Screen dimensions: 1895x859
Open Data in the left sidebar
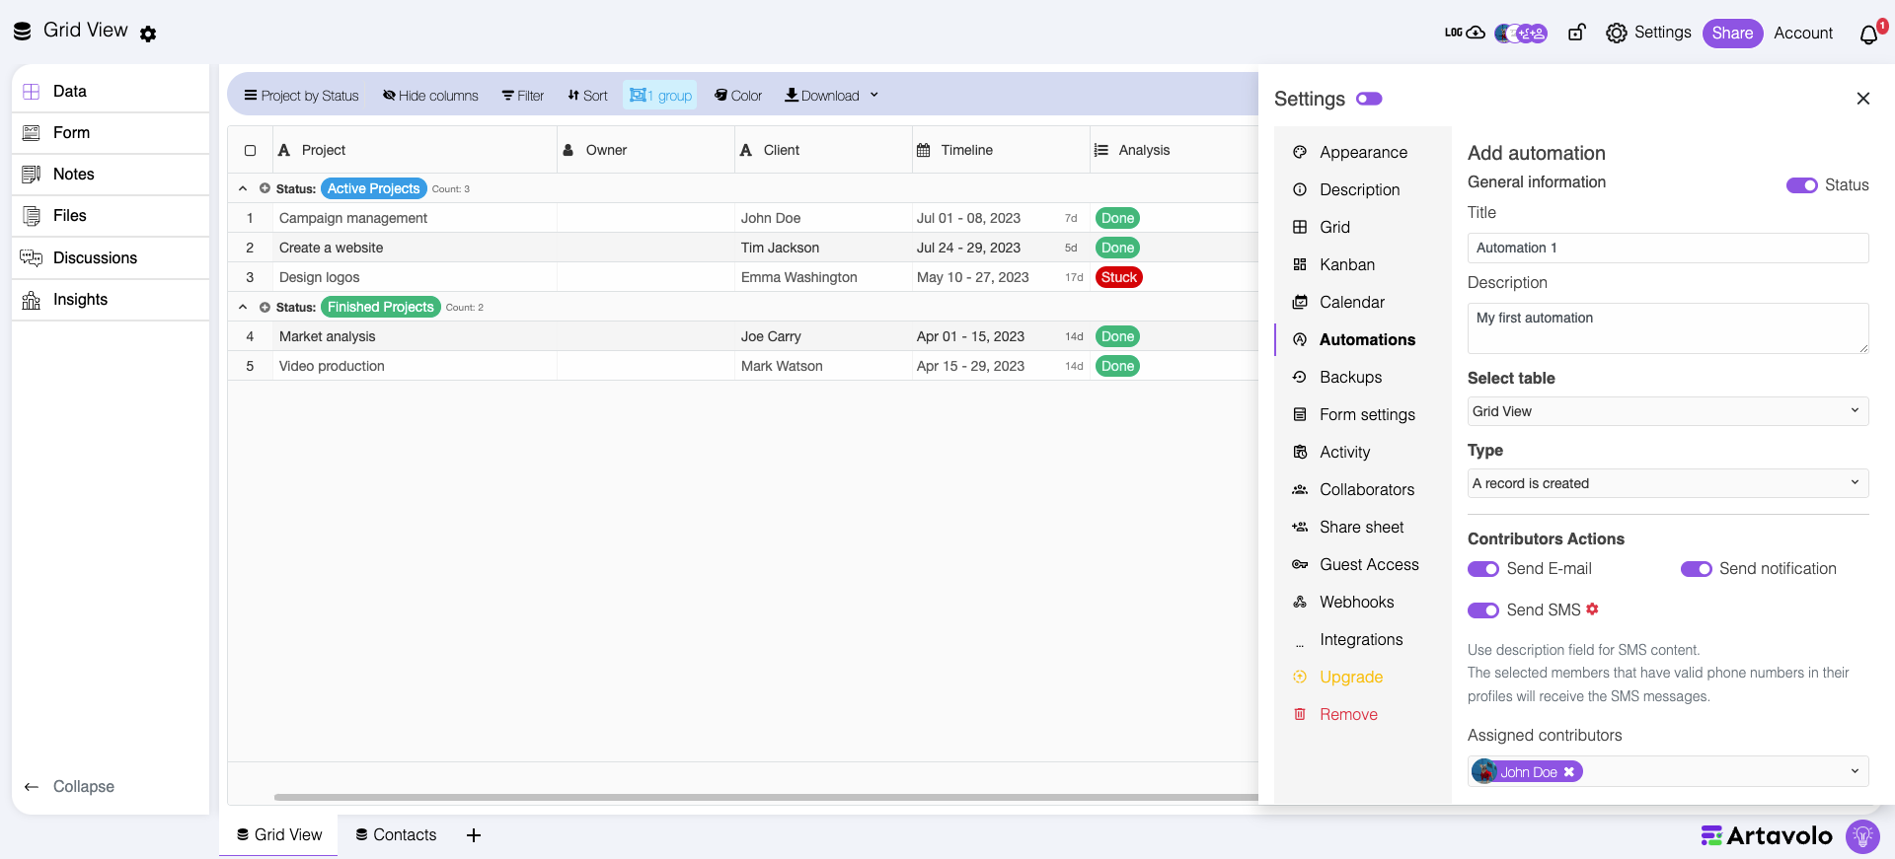pyautogui.click(x=111, y=91)
